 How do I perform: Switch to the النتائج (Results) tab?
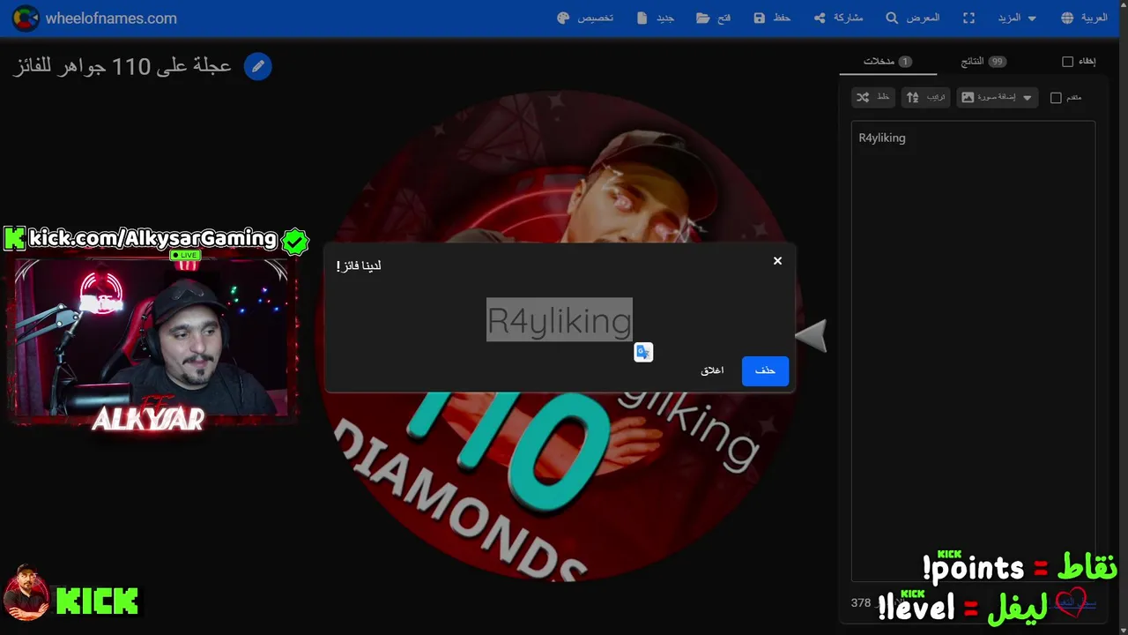983,61
